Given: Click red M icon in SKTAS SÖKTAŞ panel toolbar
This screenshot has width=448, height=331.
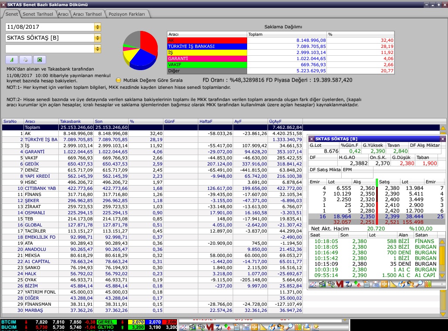Looking at the screenshot, I should (x=340, y=284).
